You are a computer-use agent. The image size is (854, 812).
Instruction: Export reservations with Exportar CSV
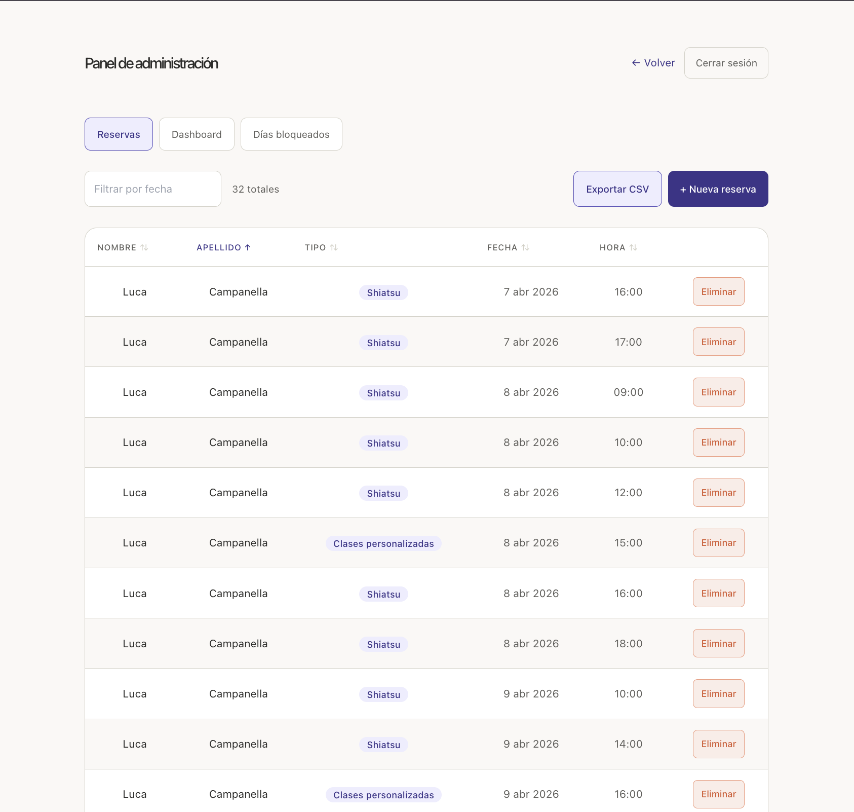click(x=617, y=189)
